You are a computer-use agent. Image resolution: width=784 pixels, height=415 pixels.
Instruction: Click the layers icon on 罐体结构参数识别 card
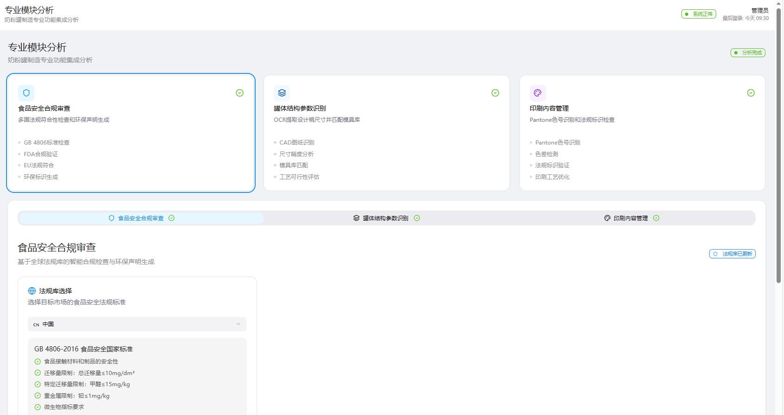[282, 93]
